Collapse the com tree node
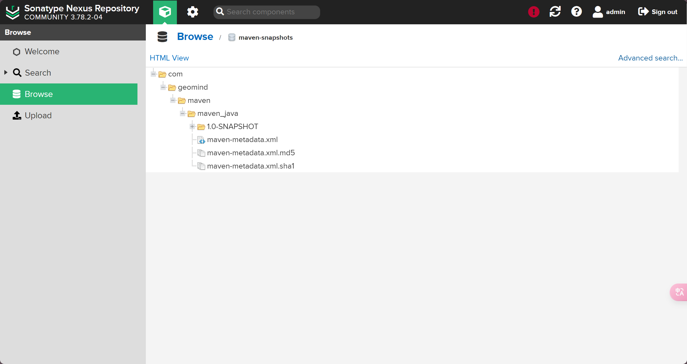The height and width of the screenshot is (364, 687). [x=153, y=74]
